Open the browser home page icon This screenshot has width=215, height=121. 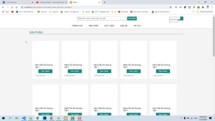16,7
